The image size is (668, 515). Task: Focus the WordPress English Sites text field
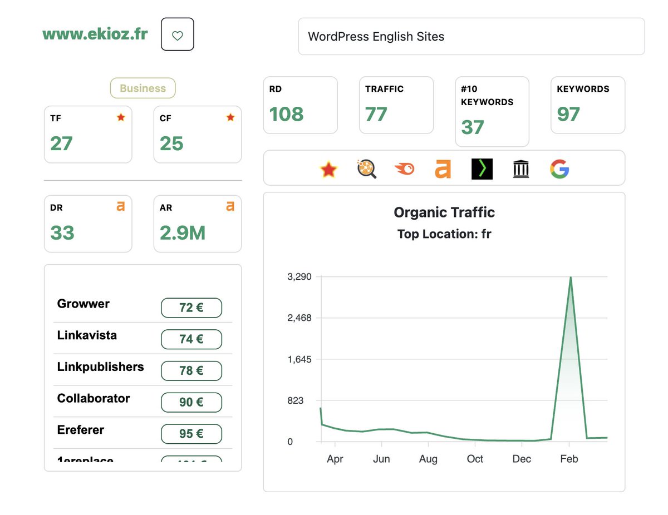pos(471,37)
